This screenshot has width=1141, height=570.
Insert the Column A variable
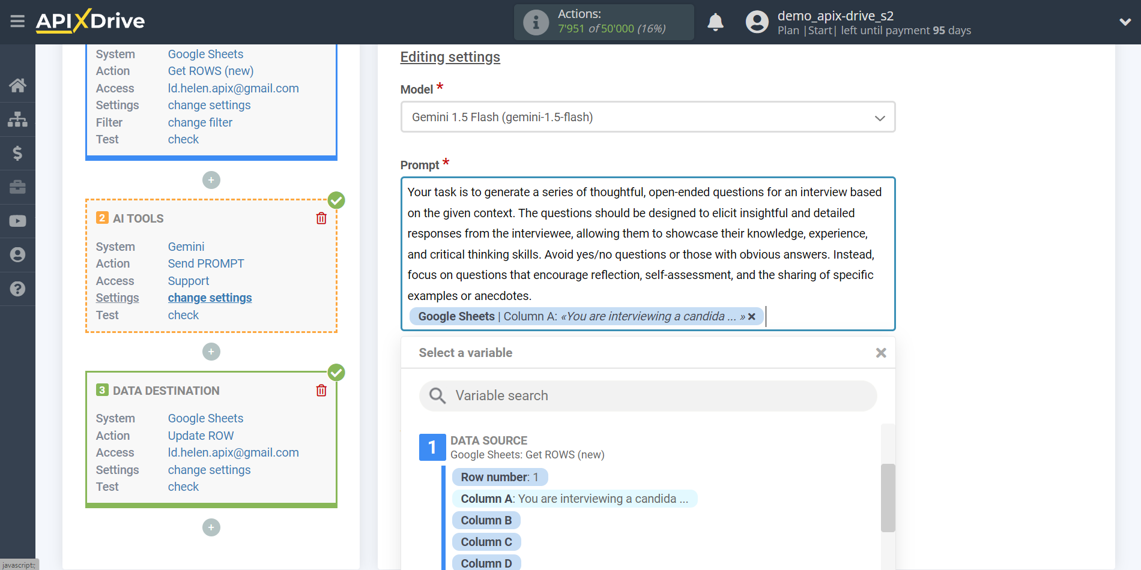pos(574,499)
